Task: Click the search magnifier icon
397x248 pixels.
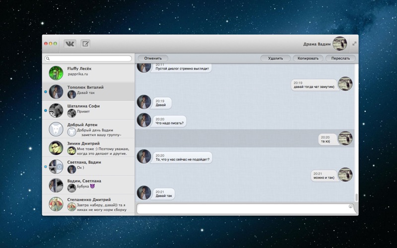Action: click(x=48, y=59)
